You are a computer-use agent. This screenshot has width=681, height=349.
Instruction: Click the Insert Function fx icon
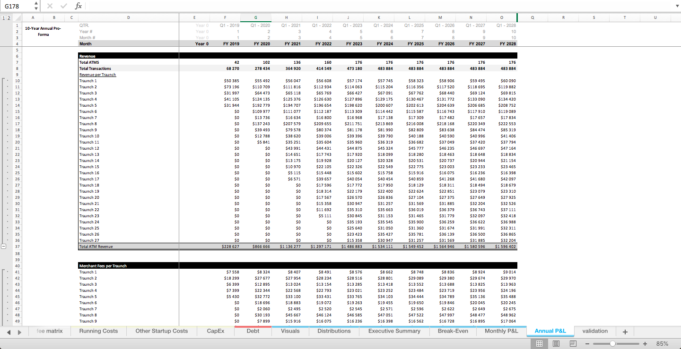point(79,6)
